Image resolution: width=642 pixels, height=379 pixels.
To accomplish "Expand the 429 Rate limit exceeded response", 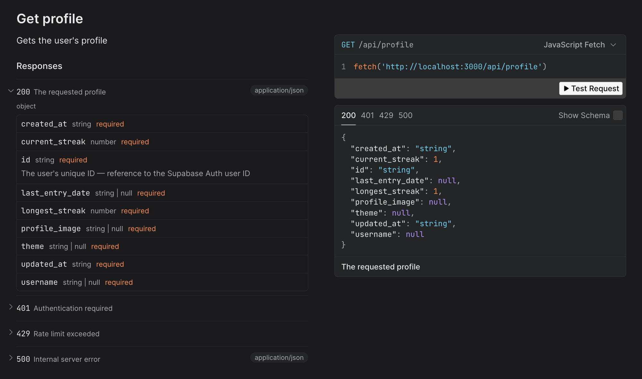I will point(11,333).
